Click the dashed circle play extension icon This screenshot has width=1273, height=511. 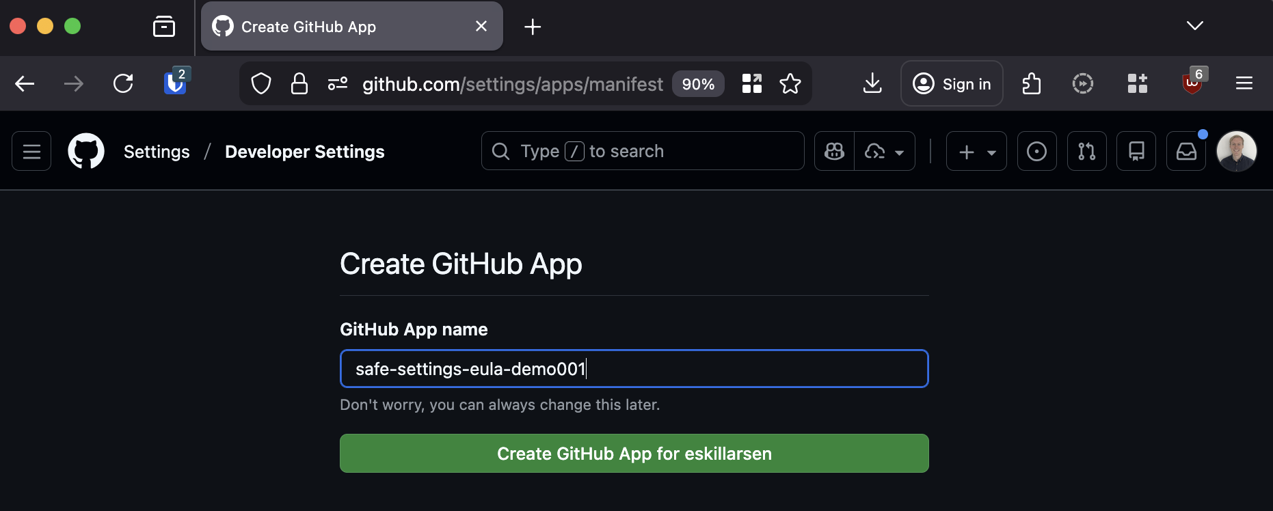[1083, 84]
